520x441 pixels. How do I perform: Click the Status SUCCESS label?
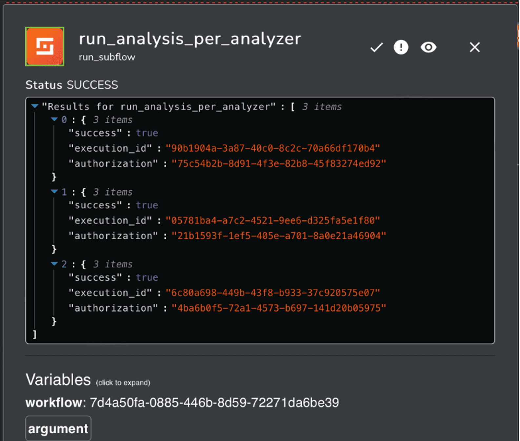71,85
